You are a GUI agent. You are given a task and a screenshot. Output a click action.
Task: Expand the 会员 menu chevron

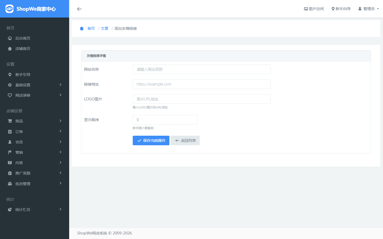(x=60, y=142)
